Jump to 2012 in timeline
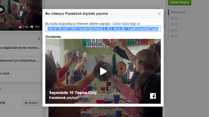The image size is (209, 117). click(174, 24)
